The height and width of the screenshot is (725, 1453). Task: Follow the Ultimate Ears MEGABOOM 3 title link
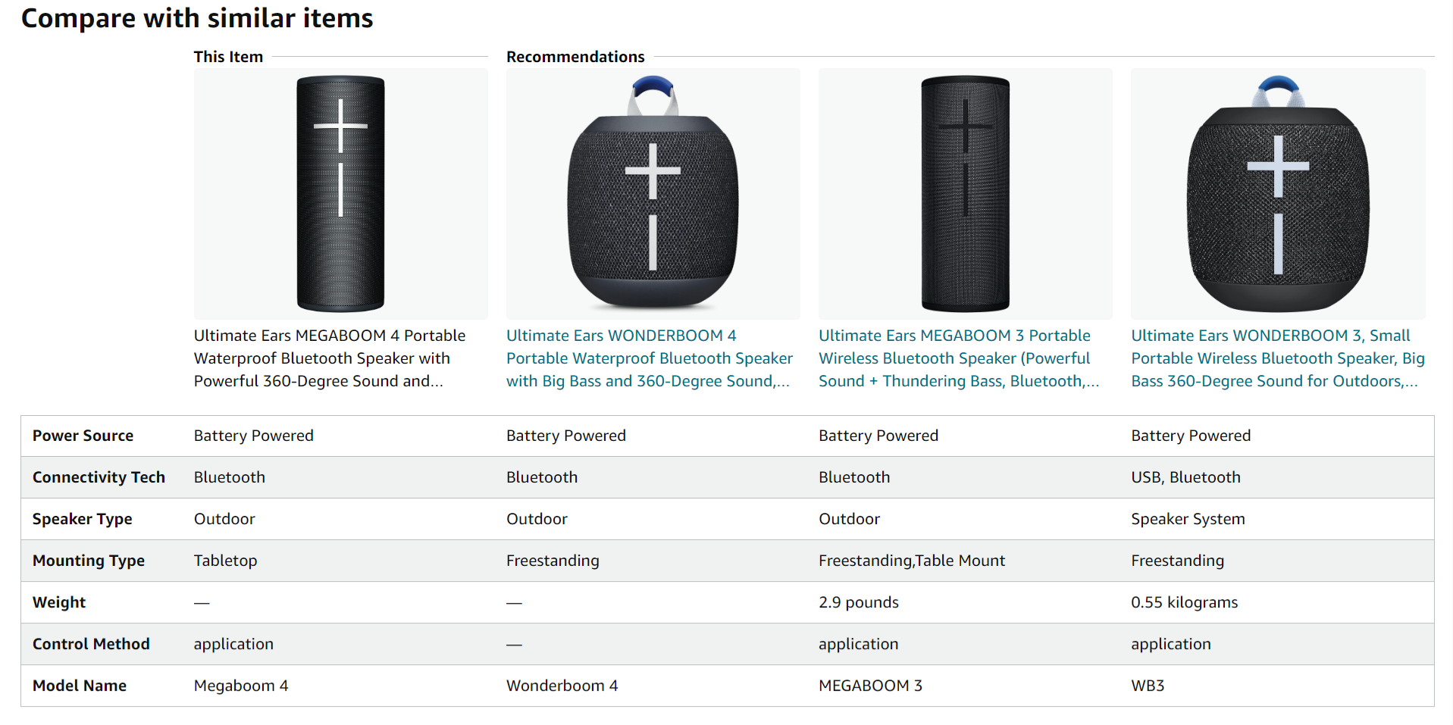tap(958, 358)
